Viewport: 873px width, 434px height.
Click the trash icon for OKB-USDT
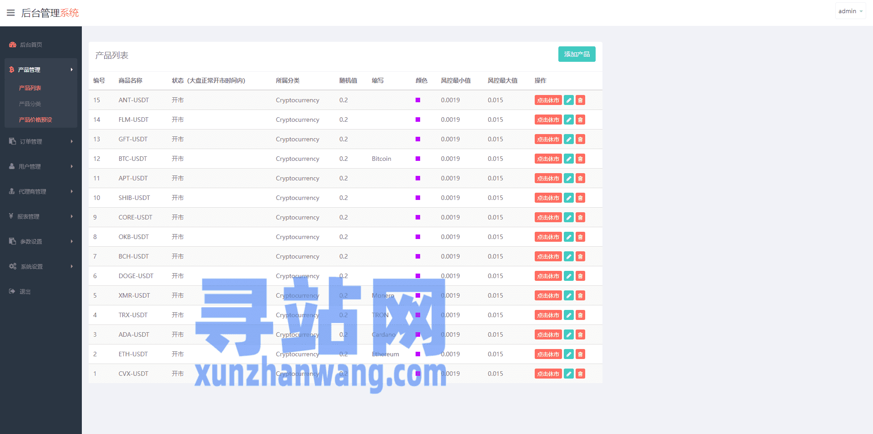(580, 237)
